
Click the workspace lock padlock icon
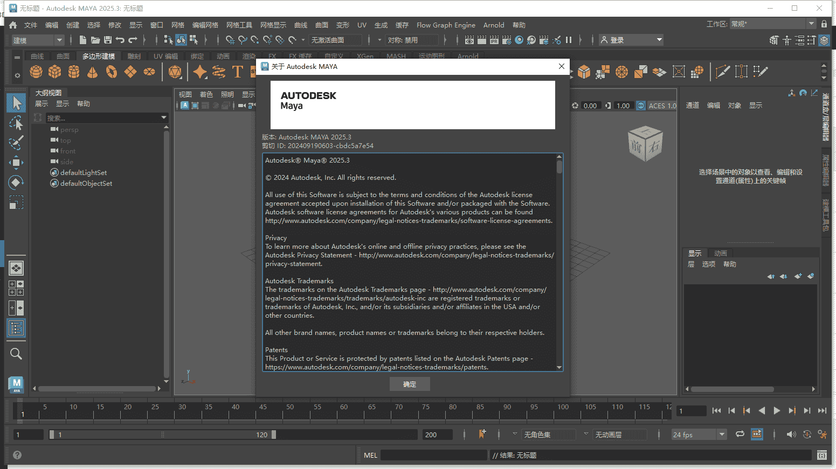coord(824,23)
